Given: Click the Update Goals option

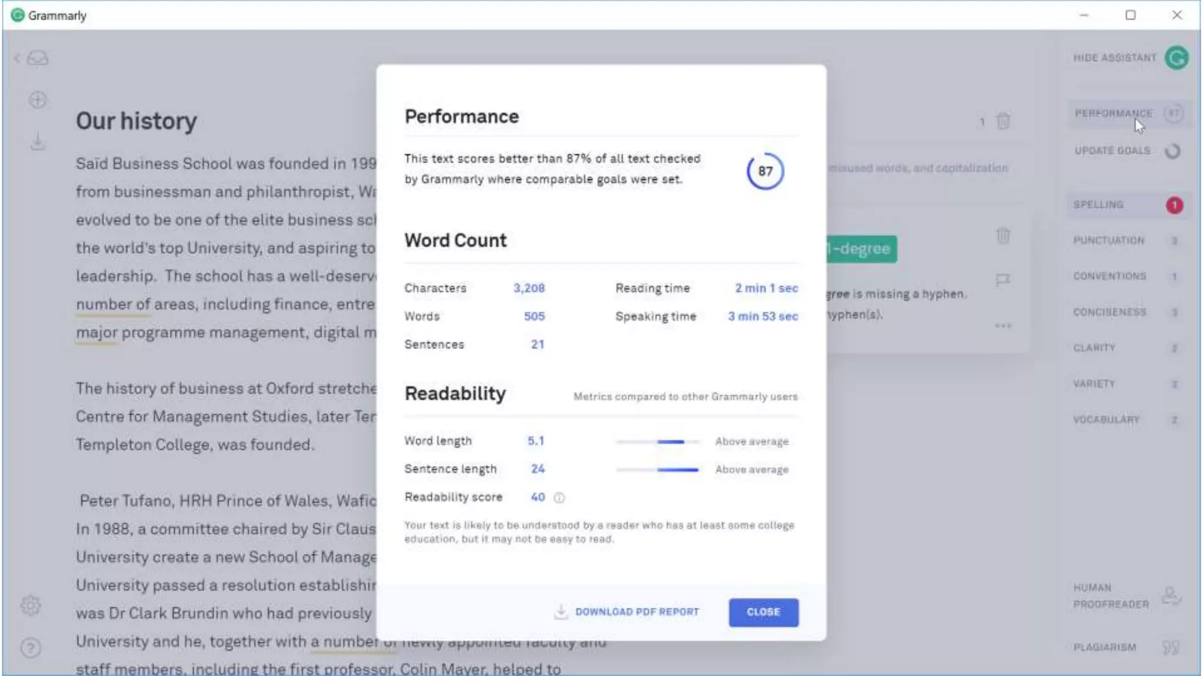Looking at the screenshot, I should (x=1112, y=151).
